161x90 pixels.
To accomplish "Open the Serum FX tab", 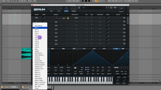I will tap(59, 9).
